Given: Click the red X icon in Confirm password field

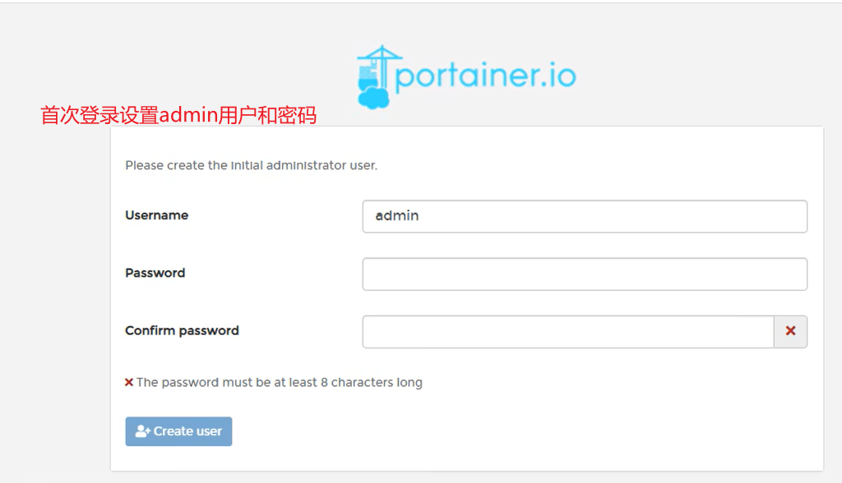Looking at the screenshot, I should [x=790, y=331].
